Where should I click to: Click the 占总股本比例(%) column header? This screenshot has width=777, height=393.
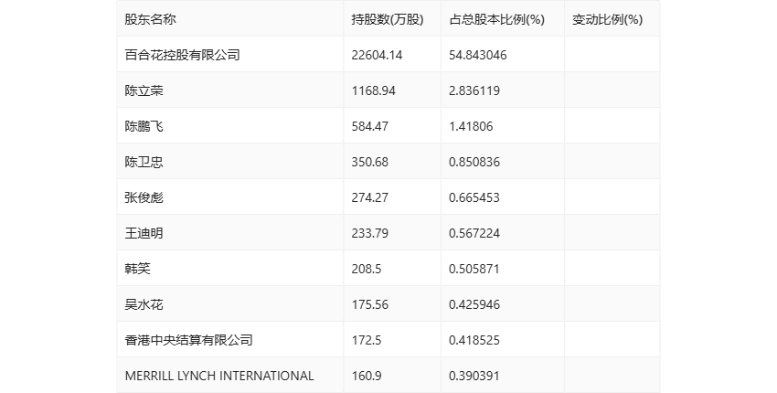[x=497, y=19]
